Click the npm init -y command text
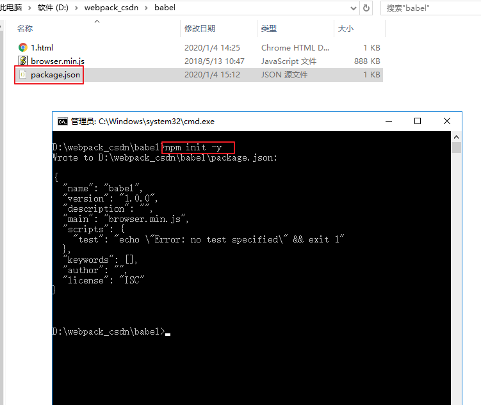 click(193, 148)
